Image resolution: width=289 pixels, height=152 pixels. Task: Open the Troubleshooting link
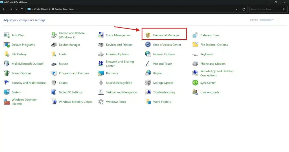[164, 92]
